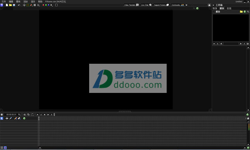
Task: Click the media preview seek bar
Action: click(x=231, y=43)
